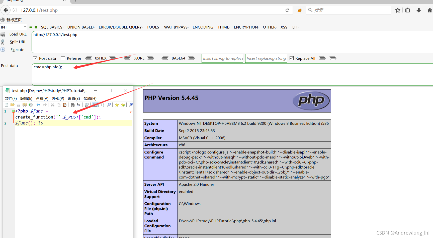Image resolution: width=433 pixels, height=238 pixels.
Task: Click the downloads arrow in browser toolbar
Action: [x=419, y=10]
